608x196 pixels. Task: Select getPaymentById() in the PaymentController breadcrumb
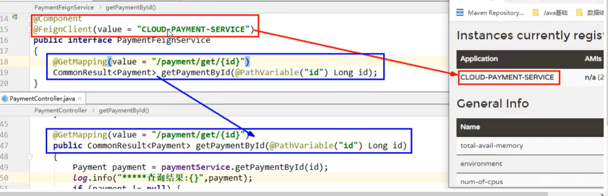tap(124, 111)
